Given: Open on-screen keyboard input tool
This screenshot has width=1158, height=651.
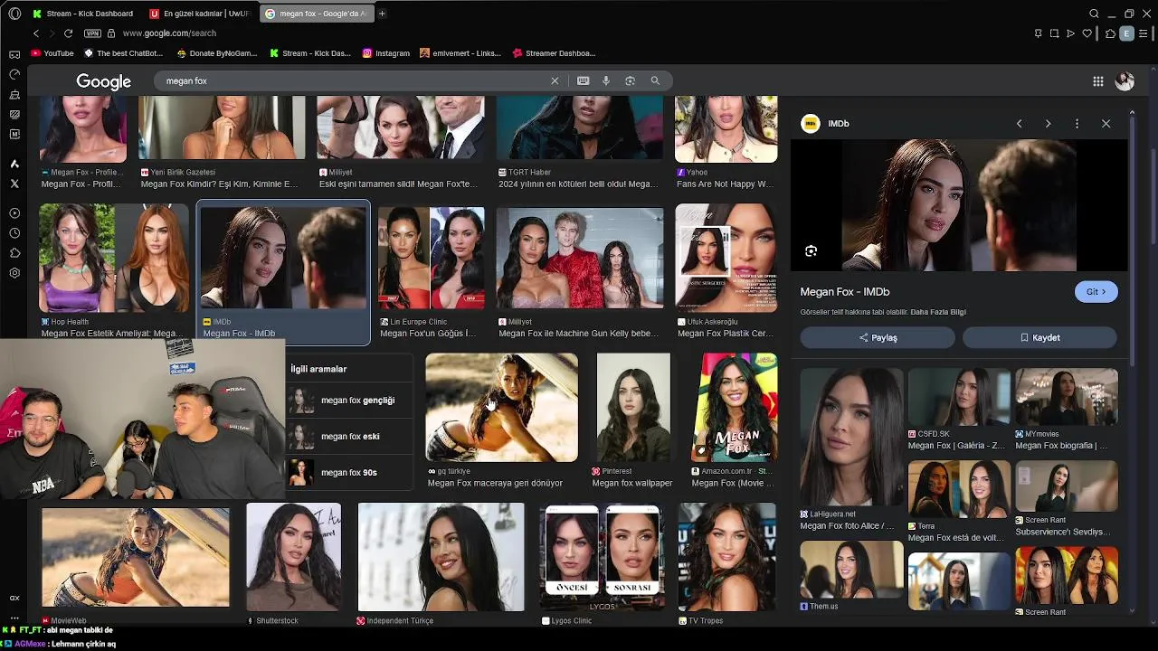Looking at the screenshot, I should 584,80.
